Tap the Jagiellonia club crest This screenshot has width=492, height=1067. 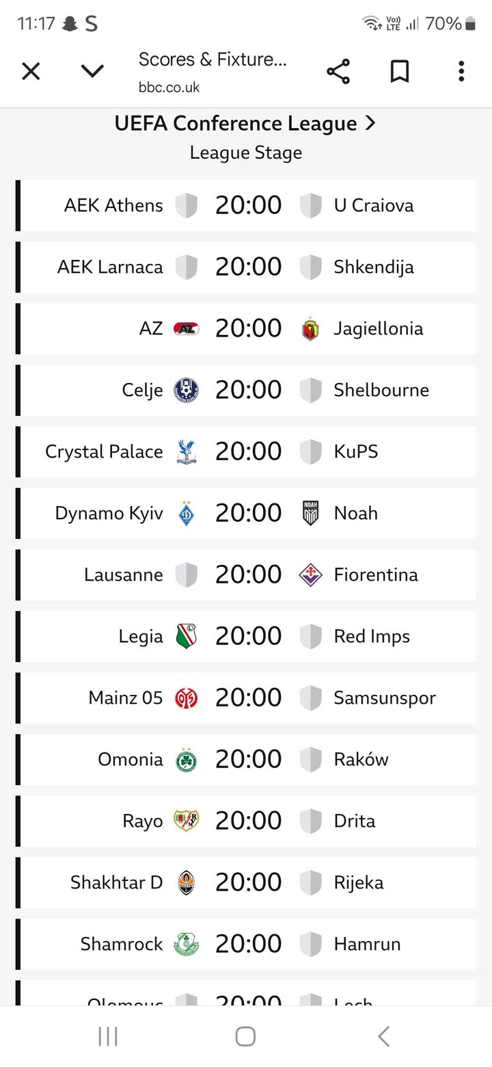pyautogui.click(x=310, y=329)
